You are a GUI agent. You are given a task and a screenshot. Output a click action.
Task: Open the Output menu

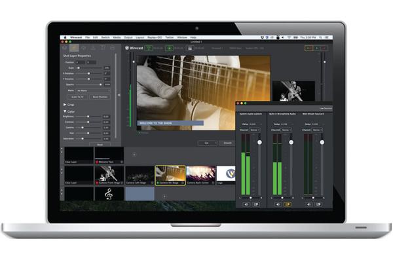pyautogui.click(x=128, y=37)
